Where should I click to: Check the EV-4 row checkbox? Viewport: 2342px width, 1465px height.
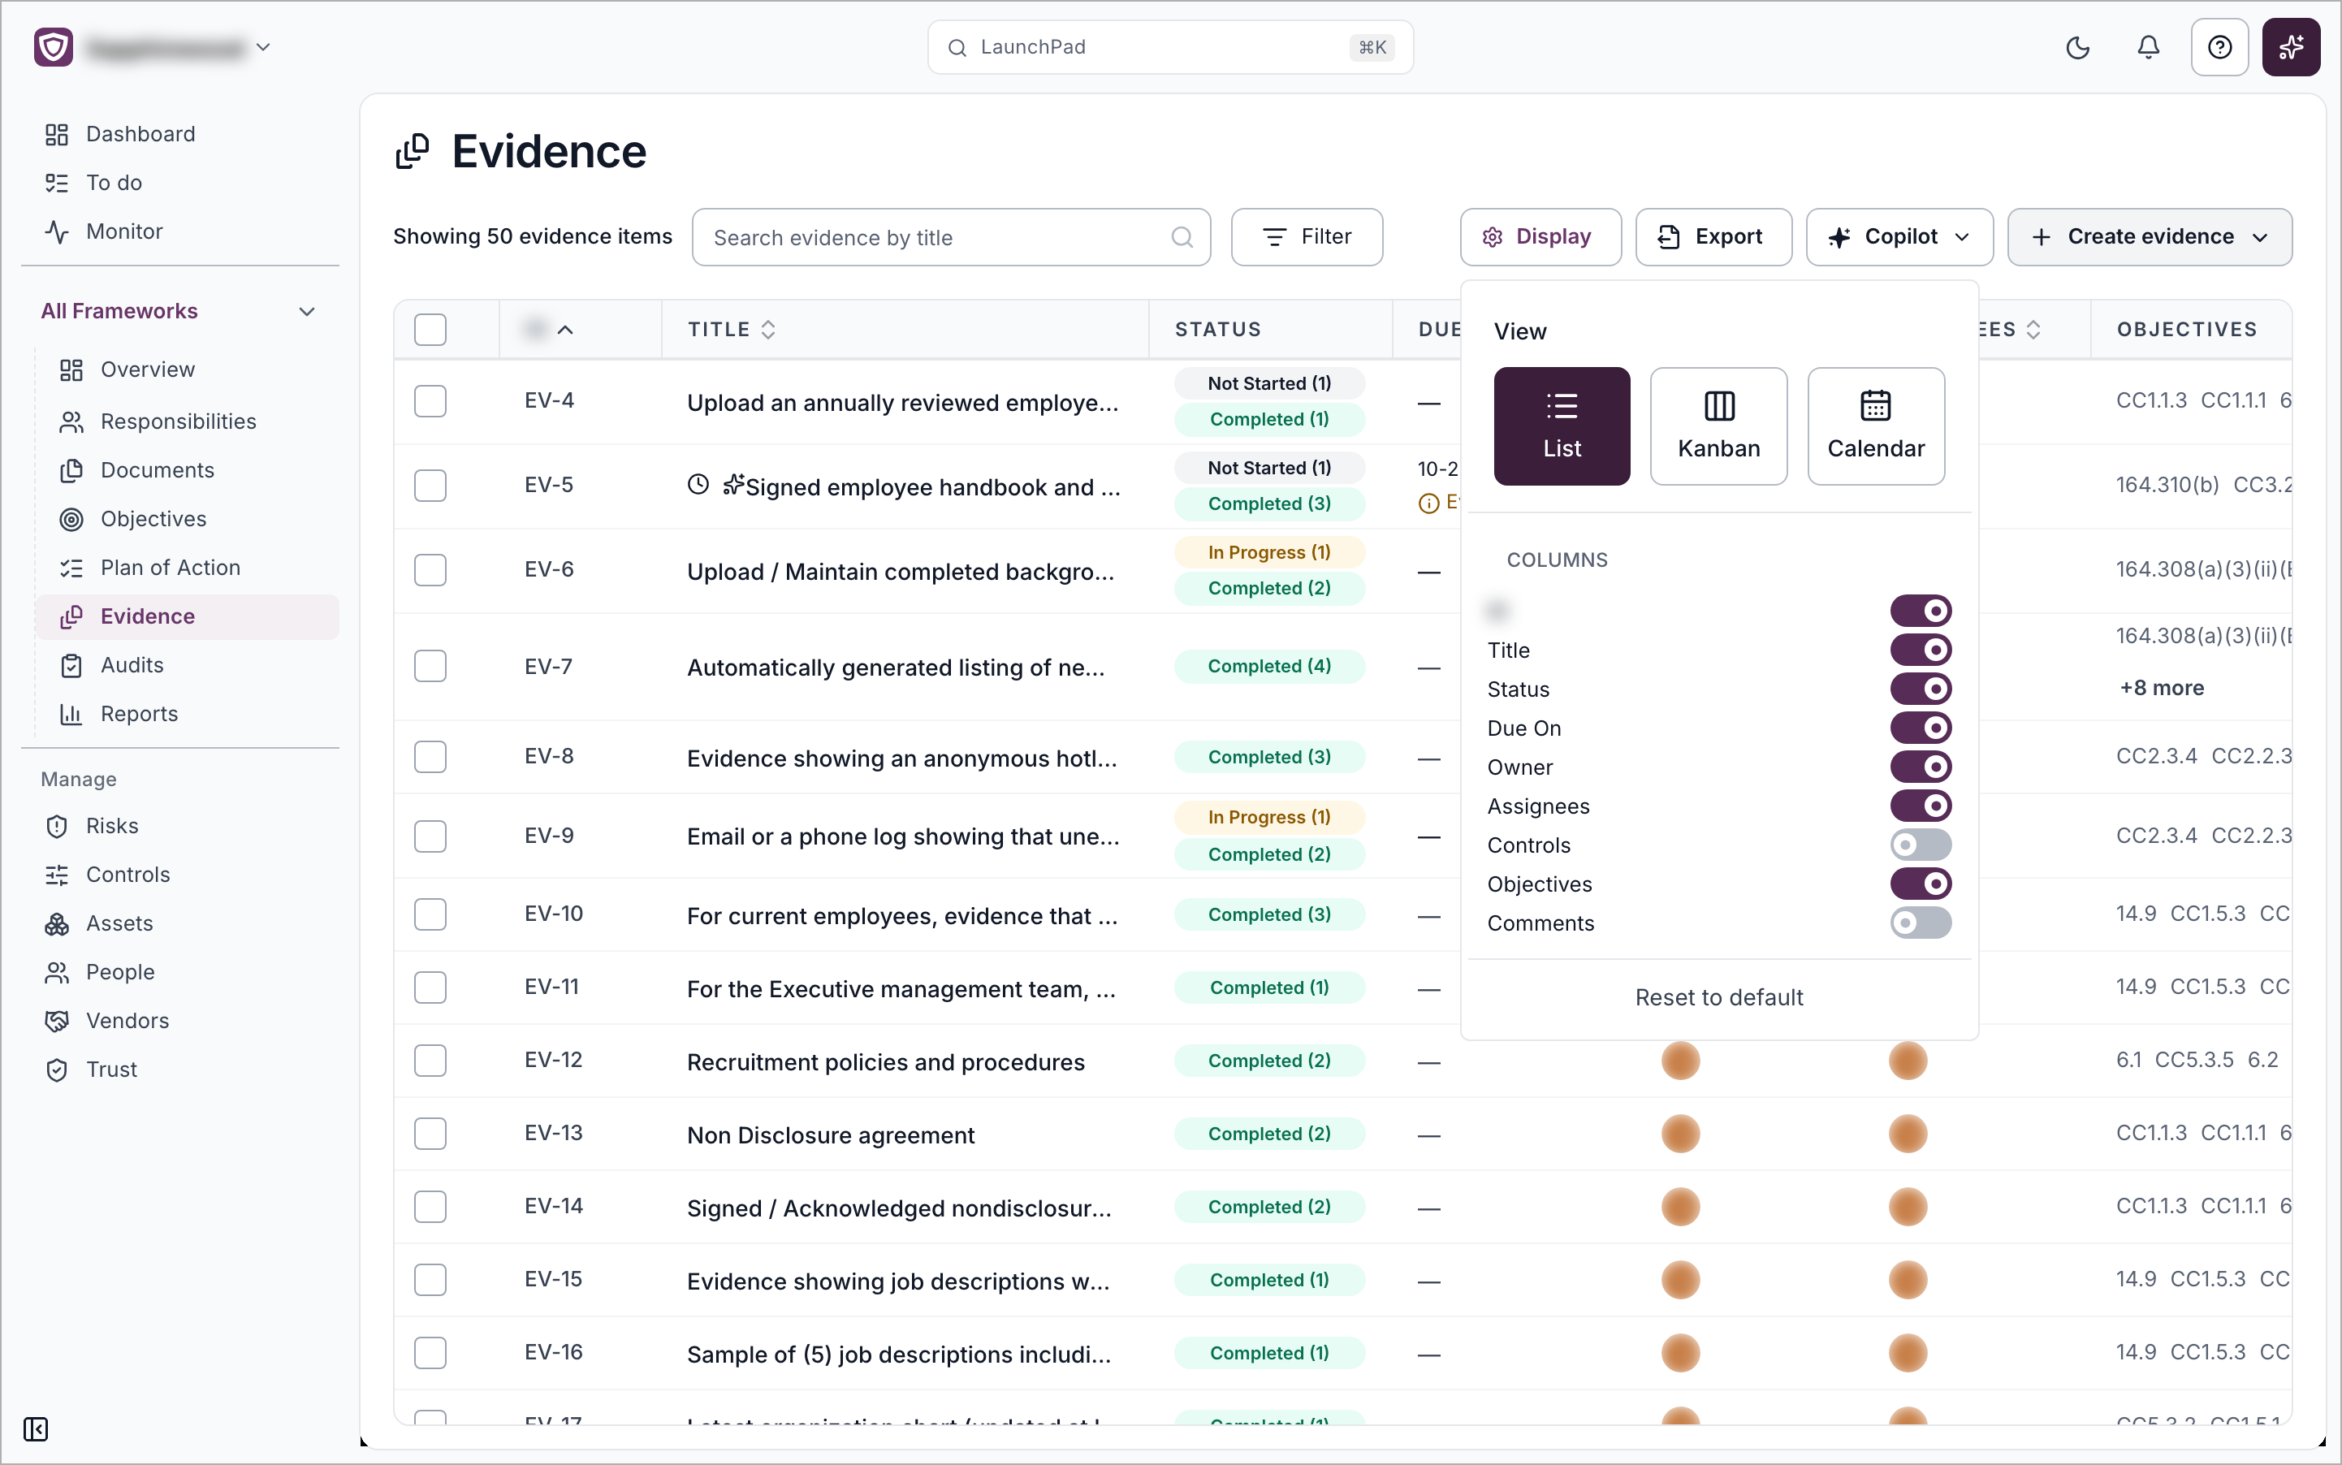pos(430,401)
